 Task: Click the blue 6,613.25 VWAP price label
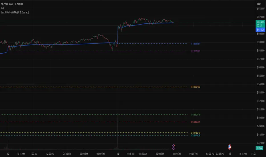tap(260, 30)
